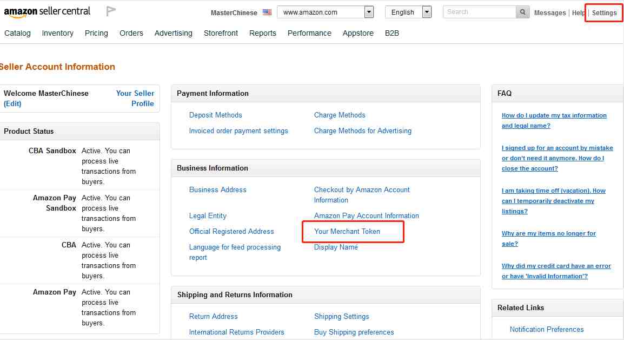The image size is (624, 340).
Task: Open Charge Methods for Advertising link
Action: (x=362, y=130)
